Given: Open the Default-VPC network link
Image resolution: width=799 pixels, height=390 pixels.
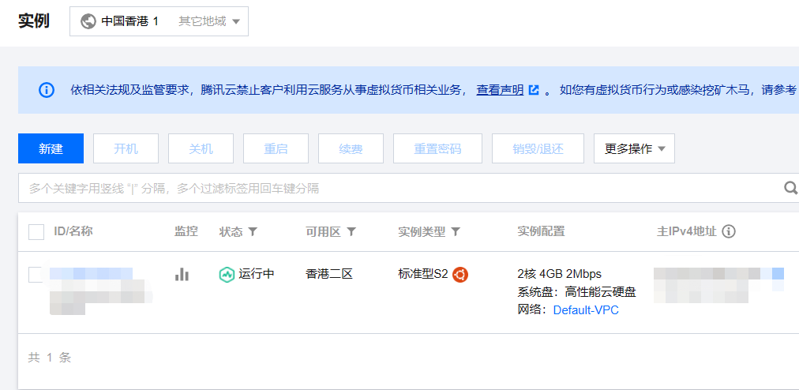Looking at the screenshot, I should coord(586,310).
